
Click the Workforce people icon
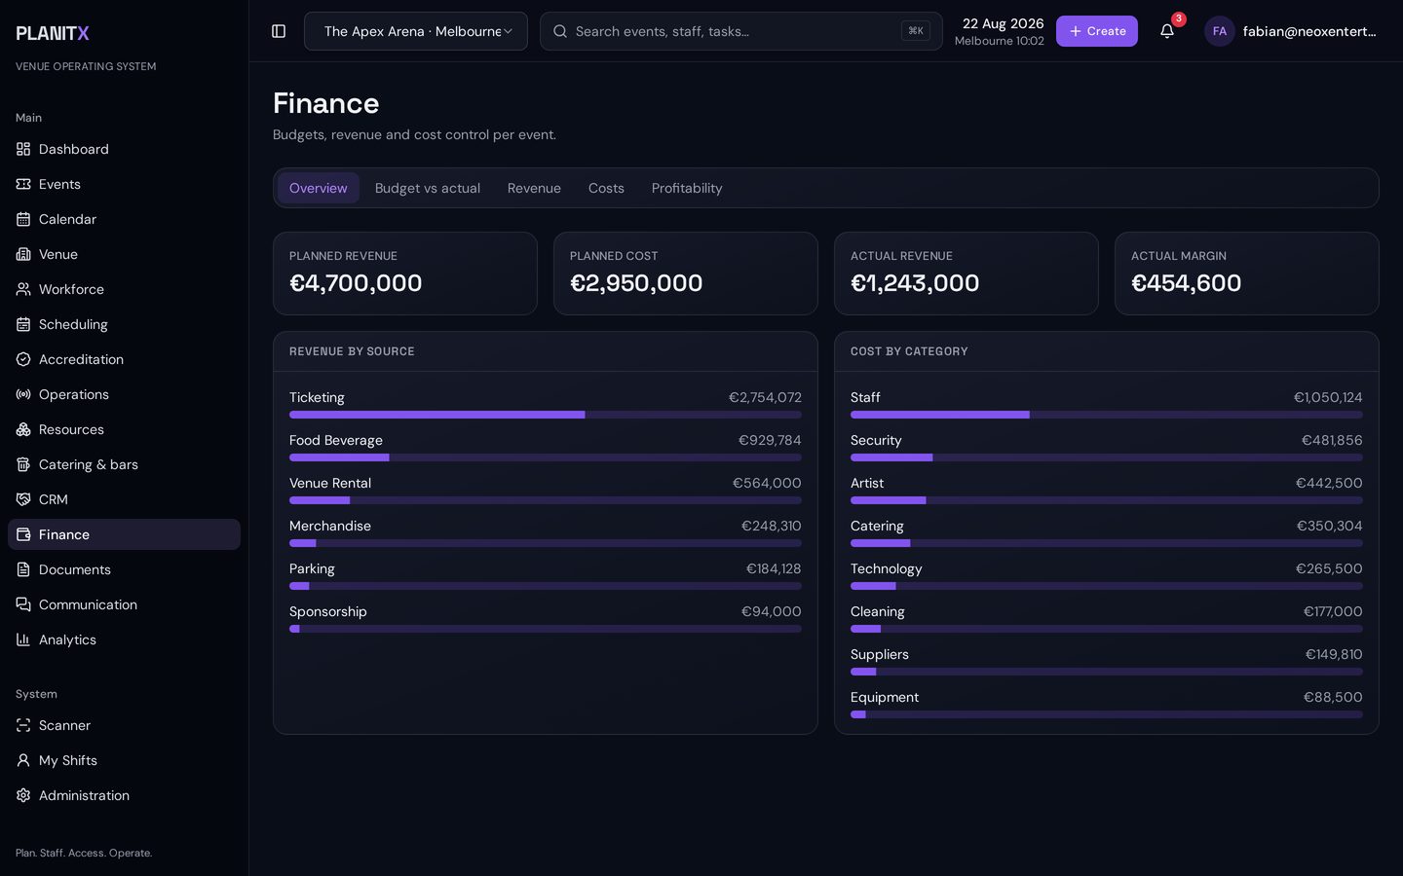click(x=23, y=289)
